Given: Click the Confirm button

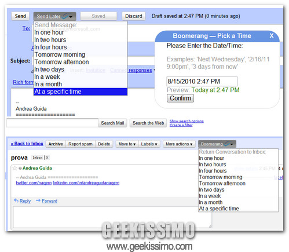Looking at the screenshot, I should pyautogui.click(x=180, y=98).
